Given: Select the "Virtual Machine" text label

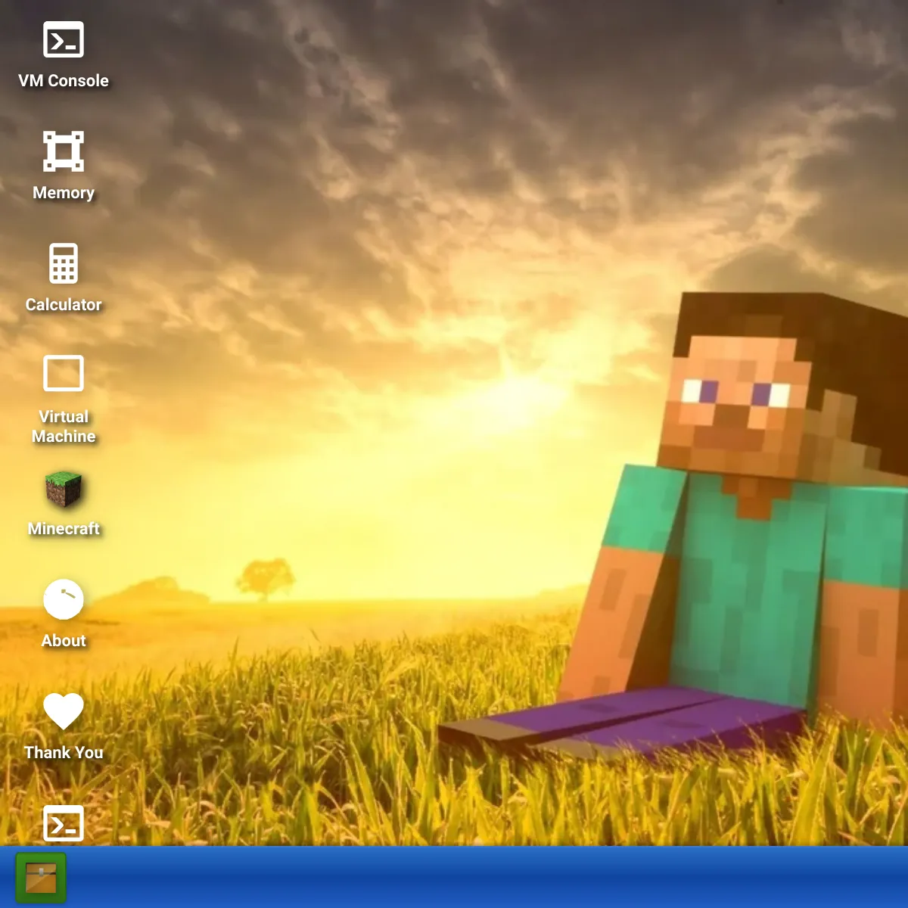Looking at the screenshot, I should click(x=64, y=427).
